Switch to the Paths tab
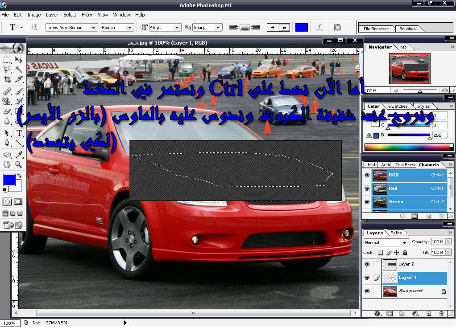This screenshot has width=456, height=327. (396, 233)
